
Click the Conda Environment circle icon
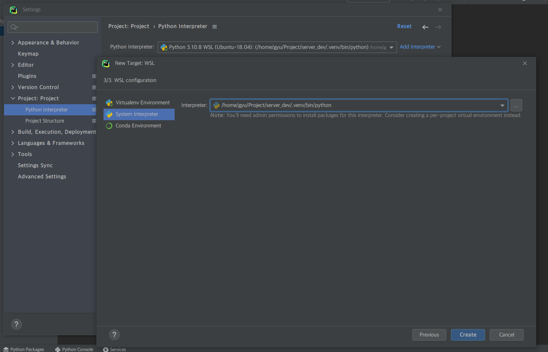click(109, 126)
